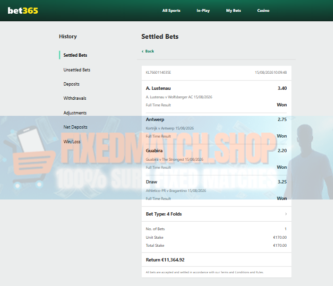
Task: Click A. Lustenau v Wolfsberger AC fixture
Action: (x=179, y=97)
